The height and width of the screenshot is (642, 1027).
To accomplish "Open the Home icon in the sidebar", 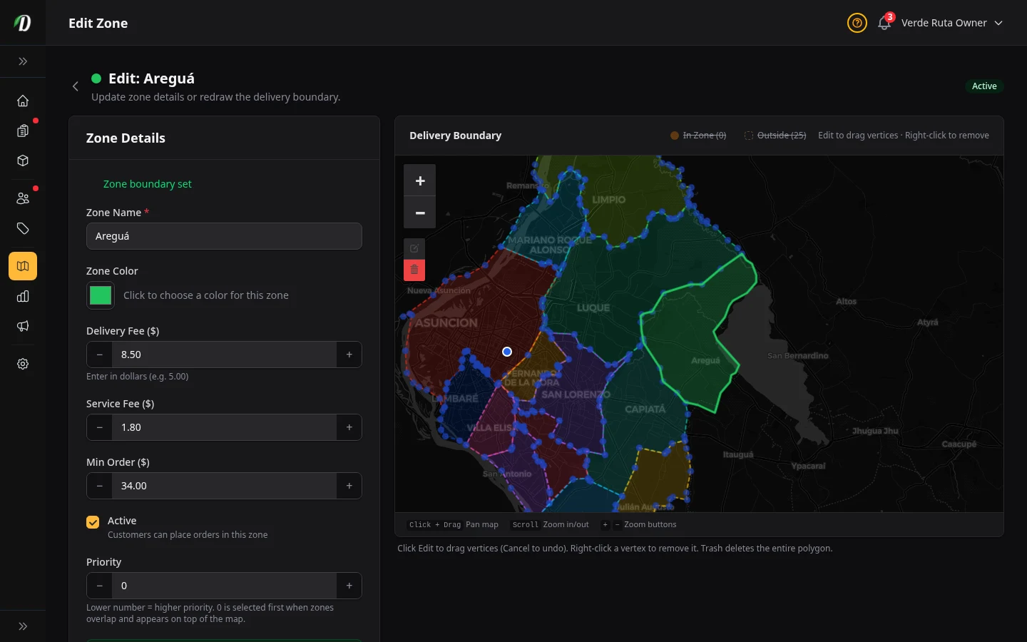I will click(23, 101).
